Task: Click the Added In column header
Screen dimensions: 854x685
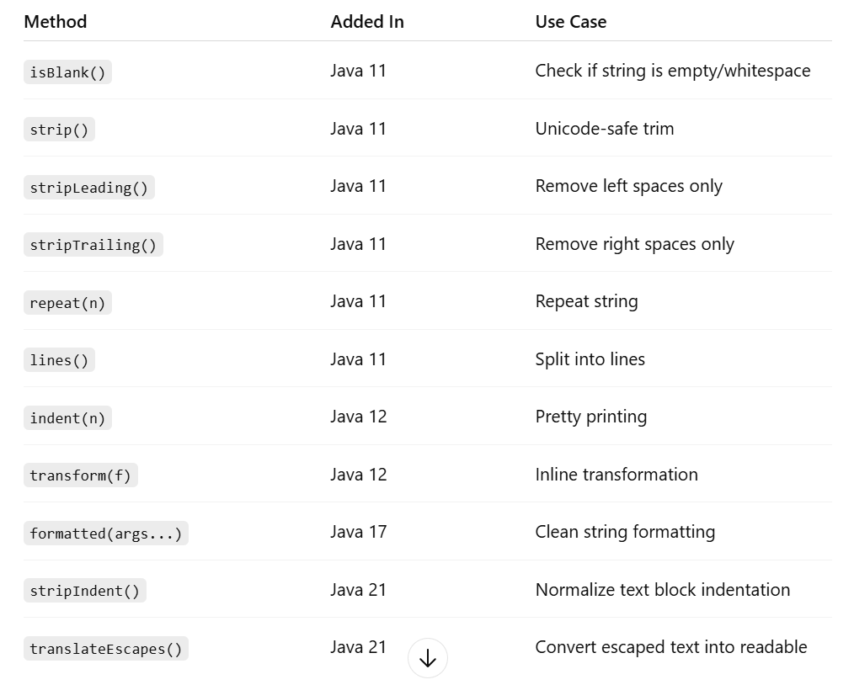Action: 368,22
